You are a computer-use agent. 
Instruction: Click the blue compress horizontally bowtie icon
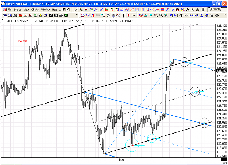click(x=192, y=15)
